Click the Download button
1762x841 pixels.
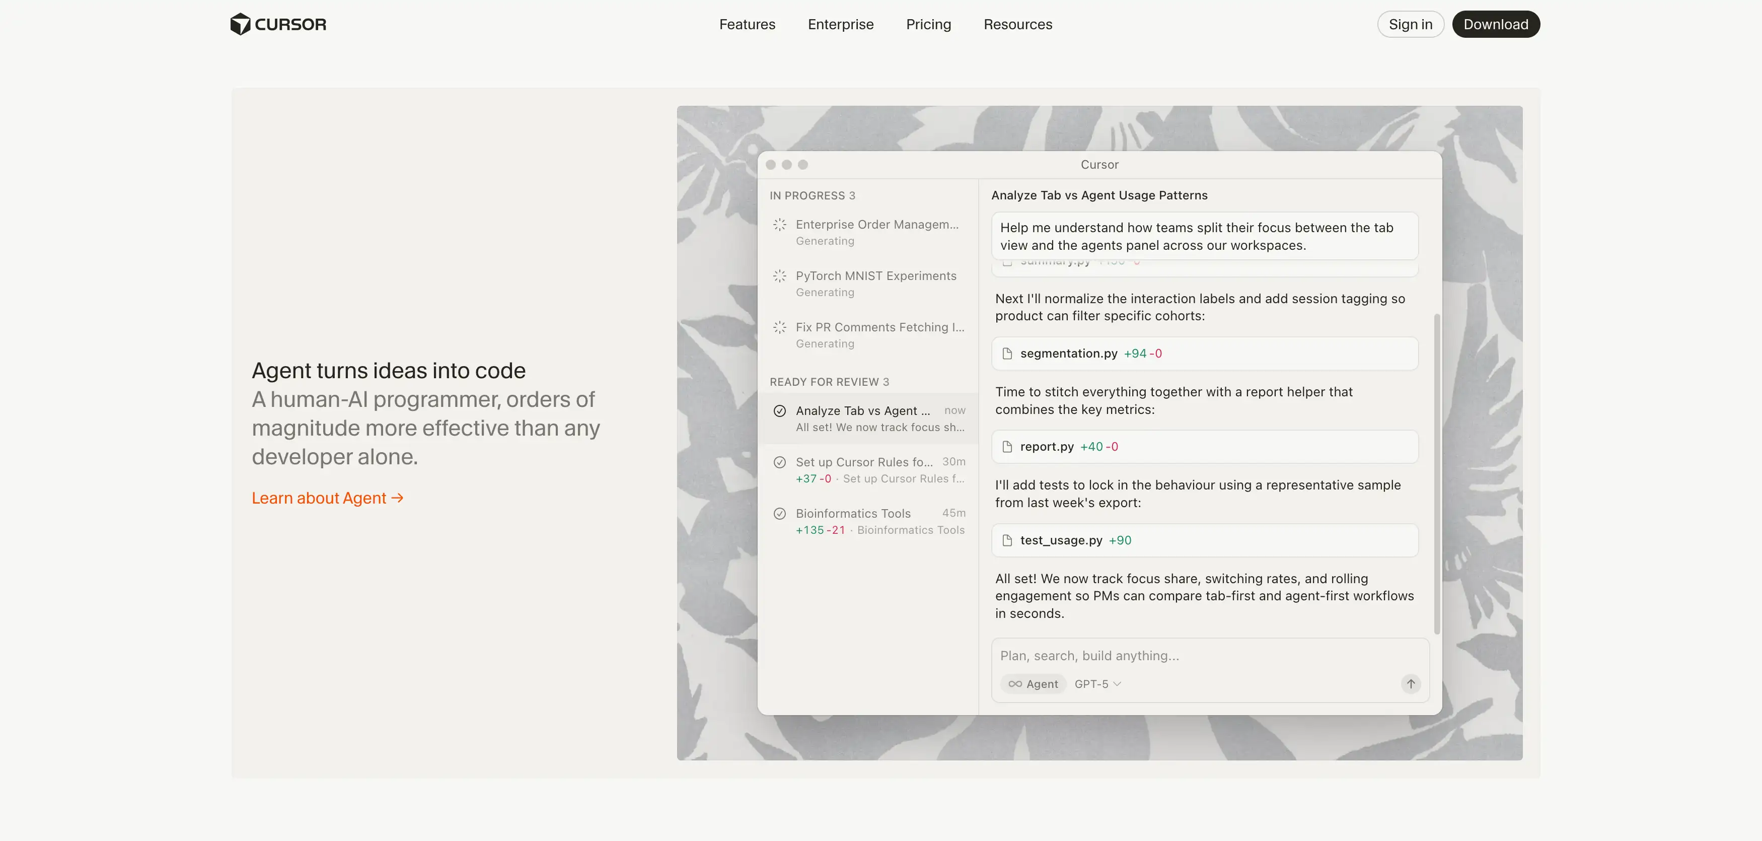1495,24
